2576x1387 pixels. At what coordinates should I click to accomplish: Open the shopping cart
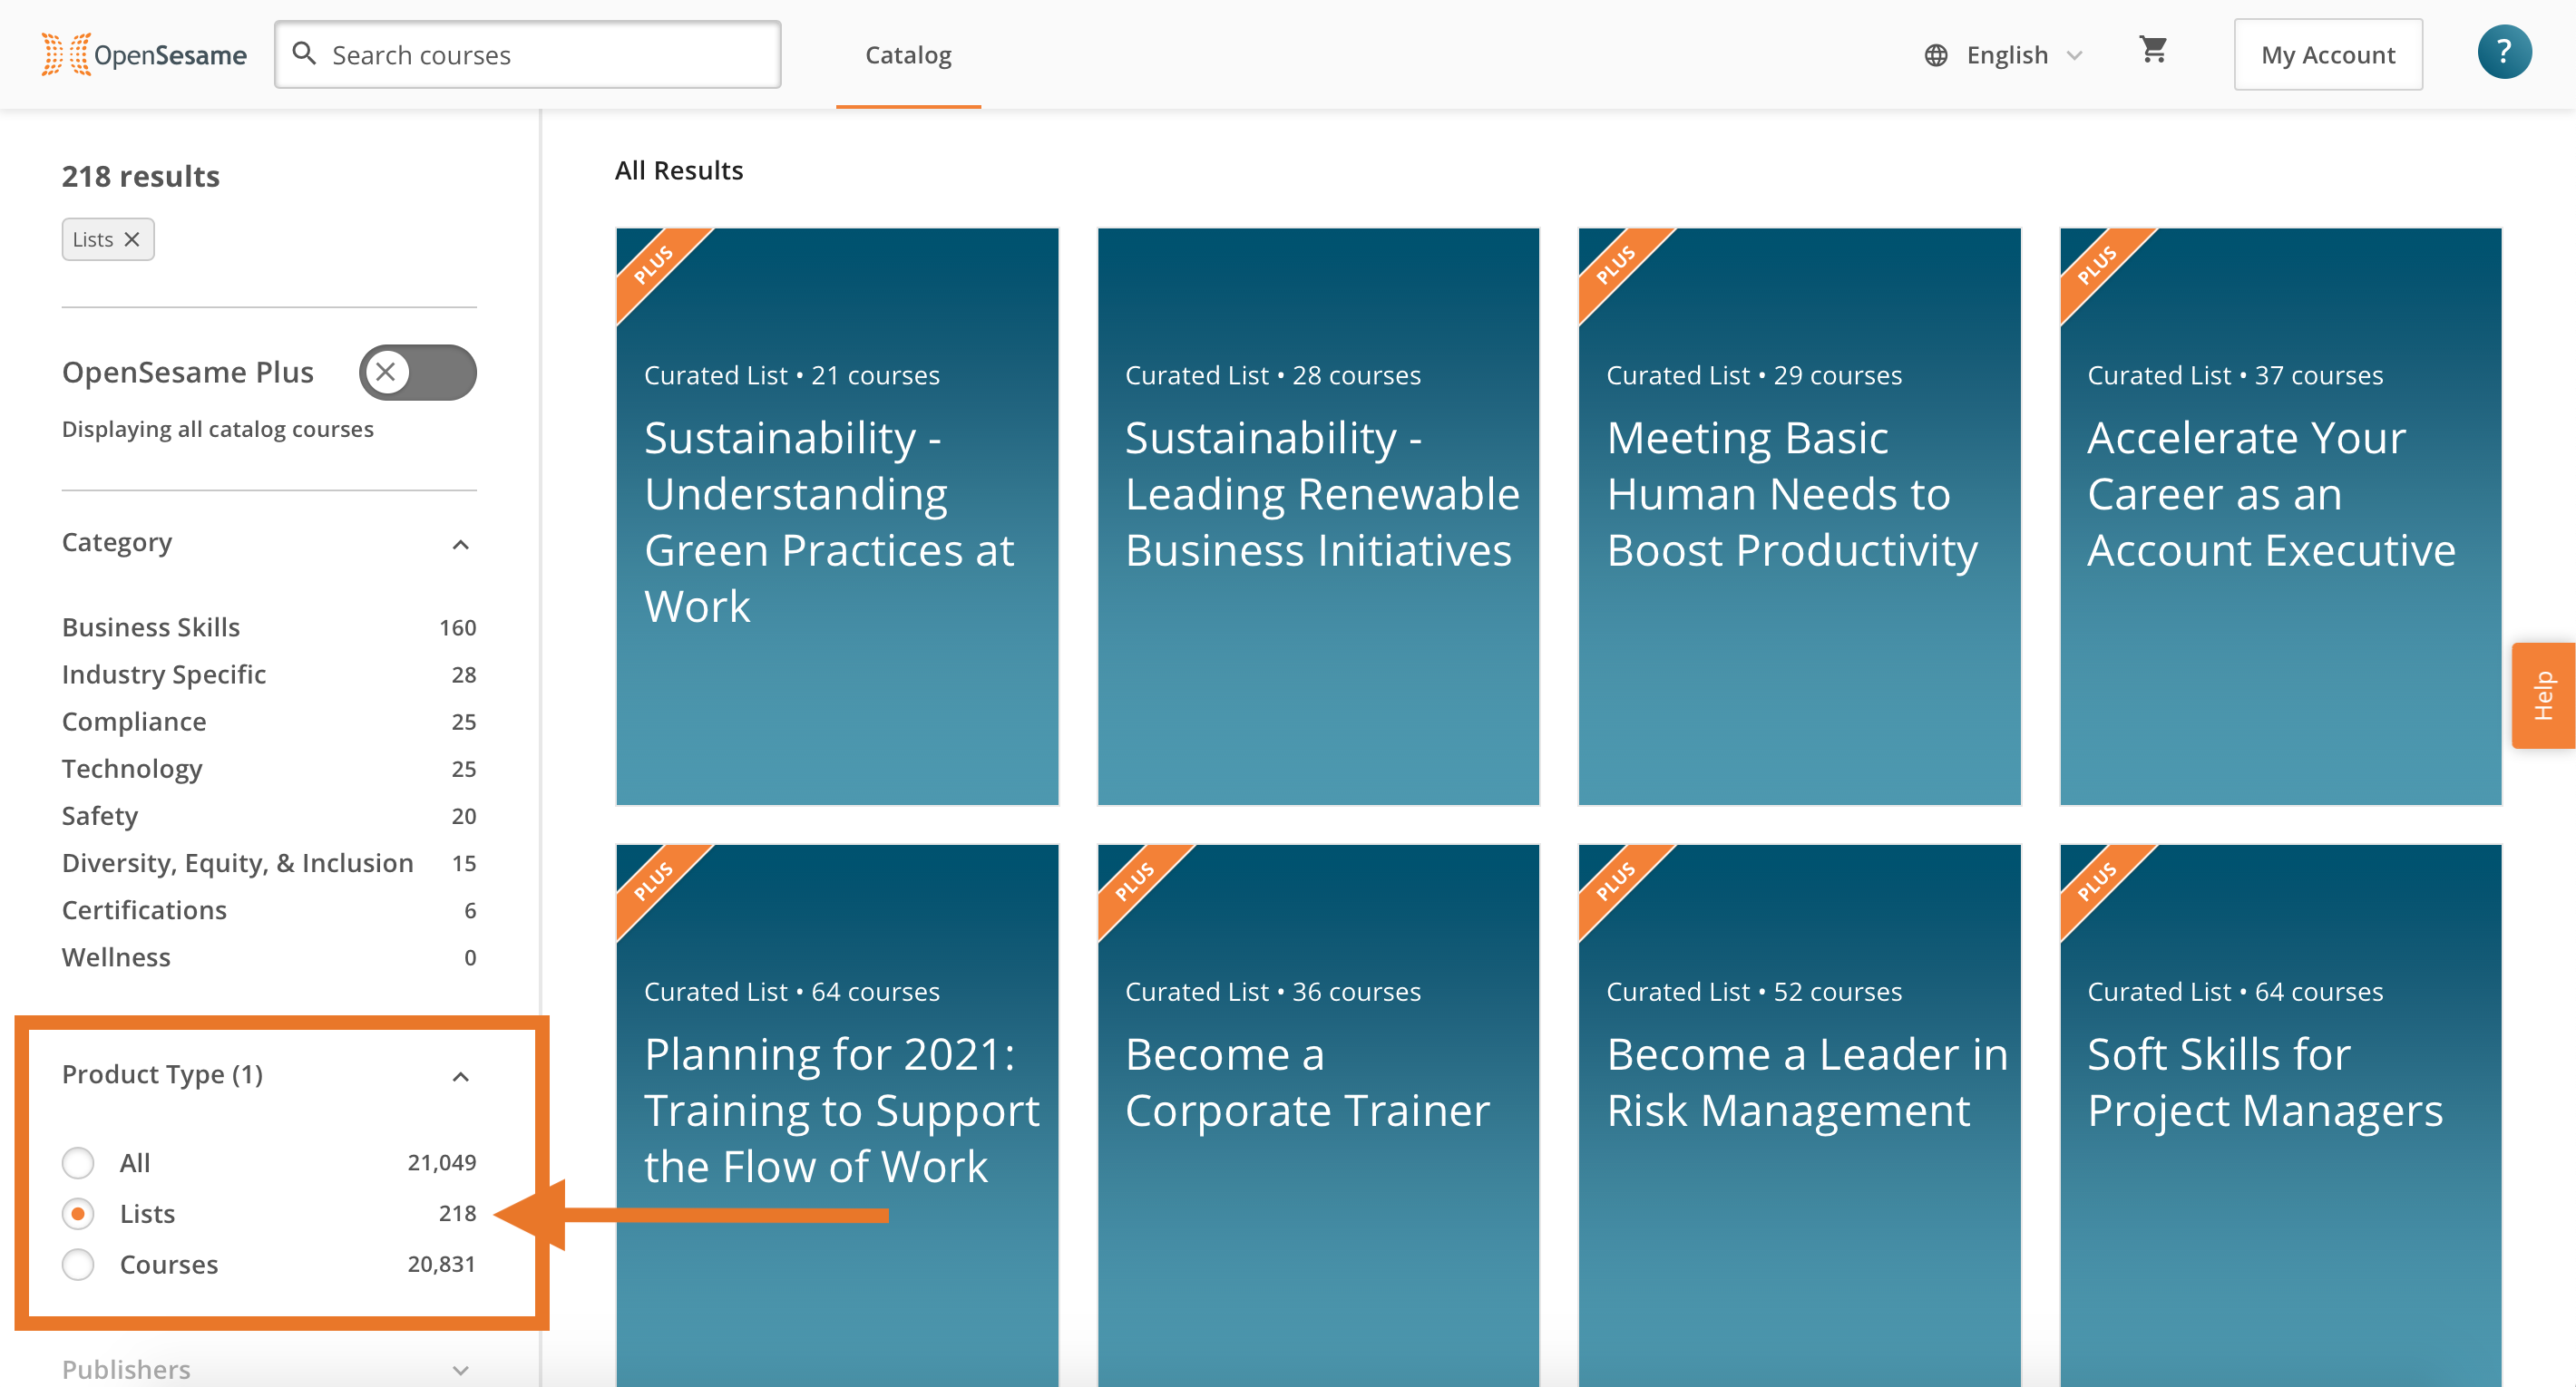tap(2153, 50)
